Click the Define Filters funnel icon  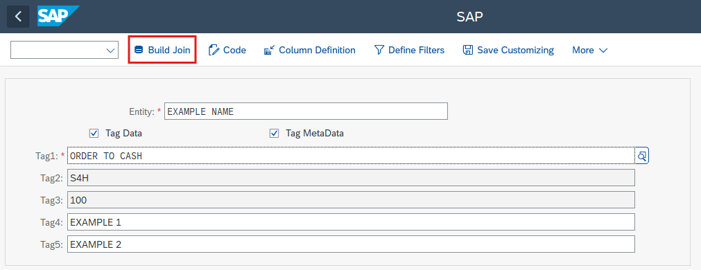click(379, 50)
